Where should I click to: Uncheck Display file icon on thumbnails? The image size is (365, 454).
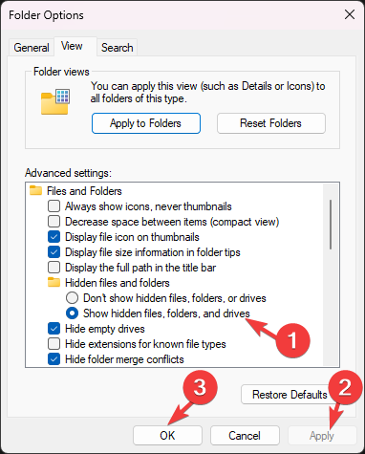coord(54,237)
